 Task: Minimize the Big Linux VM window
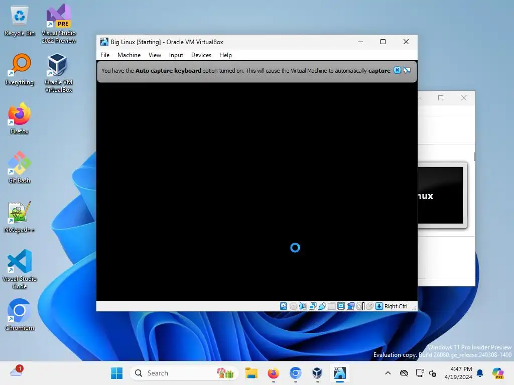click(360, 42)
